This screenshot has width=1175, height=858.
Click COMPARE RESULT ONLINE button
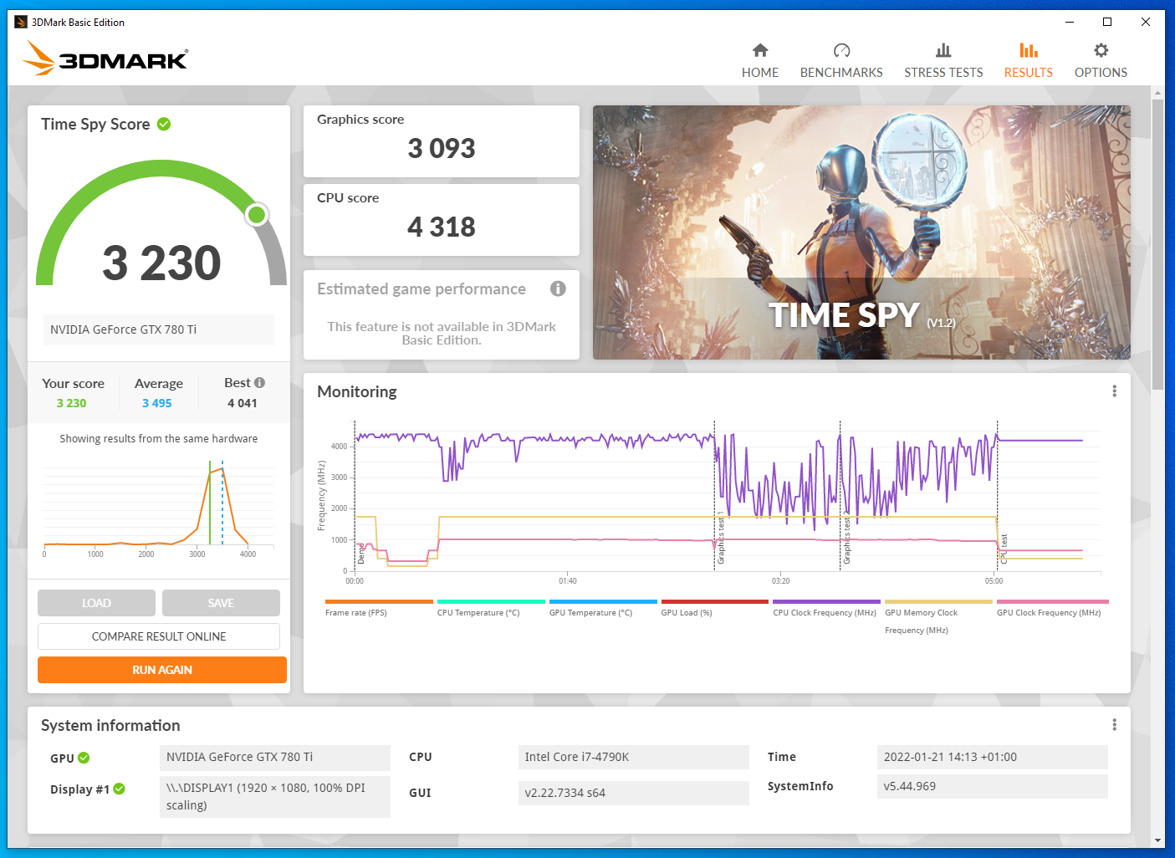tap(159, 636)
